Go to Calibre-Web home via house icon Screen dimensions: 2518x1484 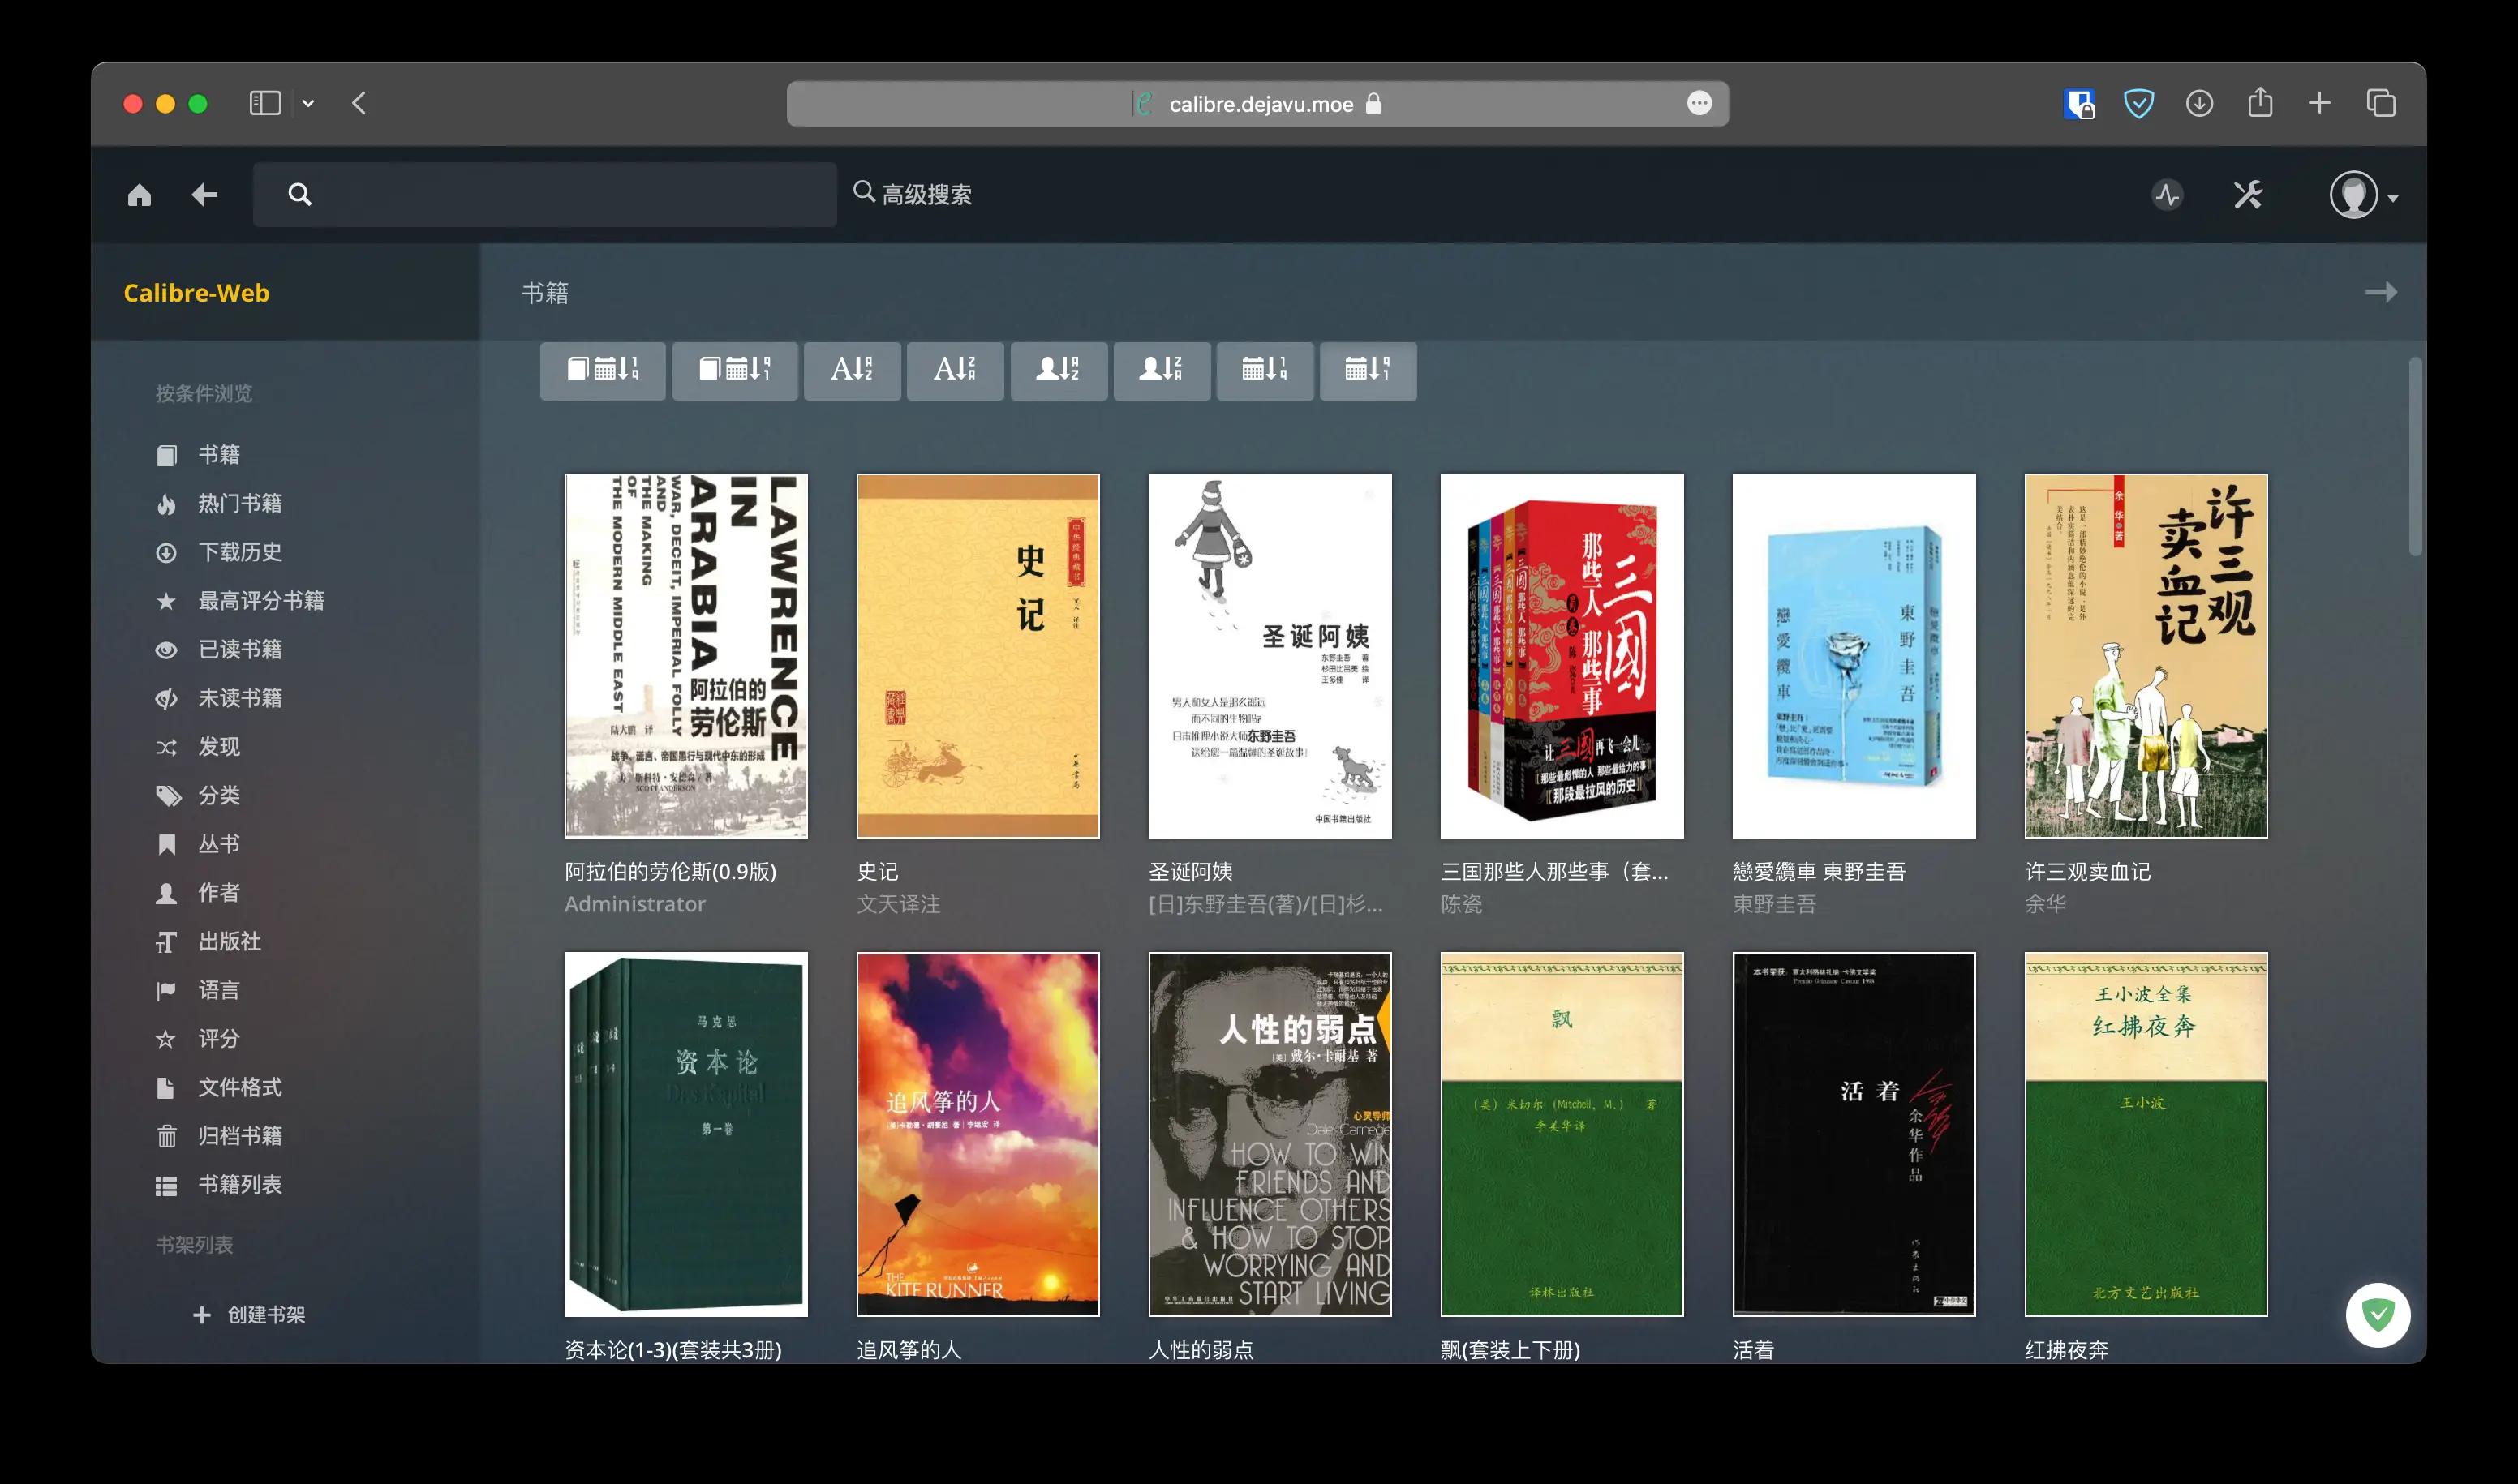coord(139,195)
